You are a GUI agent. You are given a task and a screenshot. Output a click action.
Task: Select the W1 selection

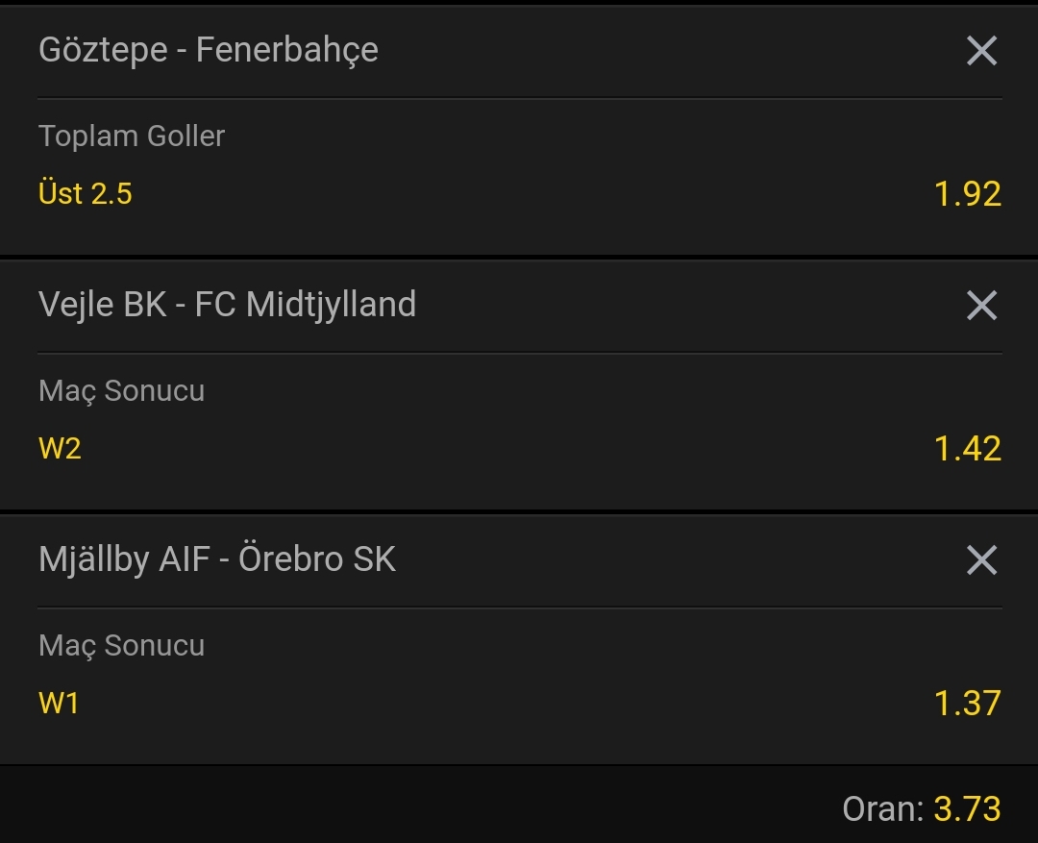pos(59,703)
